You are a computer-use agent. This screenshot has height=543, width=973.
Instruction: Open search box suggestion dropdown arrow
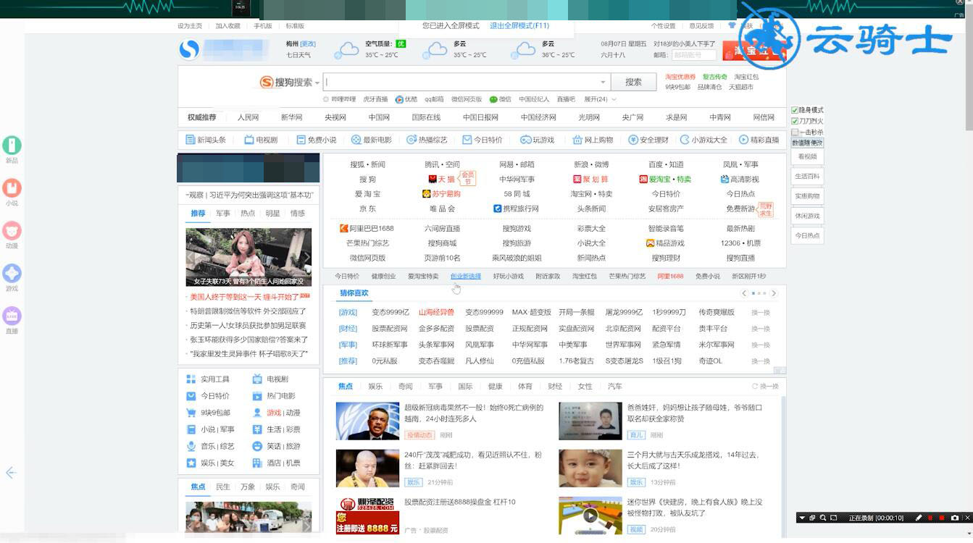tap(603, 83)
